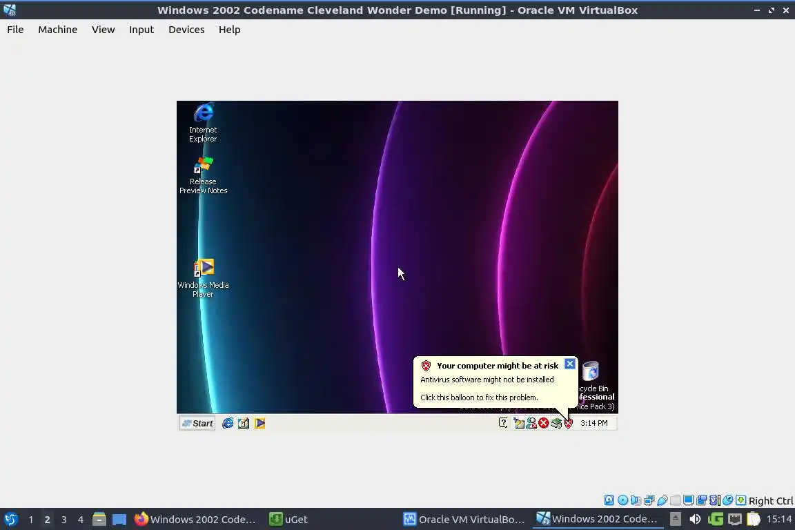This screenshot has height=530, width=795.
Task: Click the host volume speaker icon
Action: pyautogui.click(x=695, y=520)
